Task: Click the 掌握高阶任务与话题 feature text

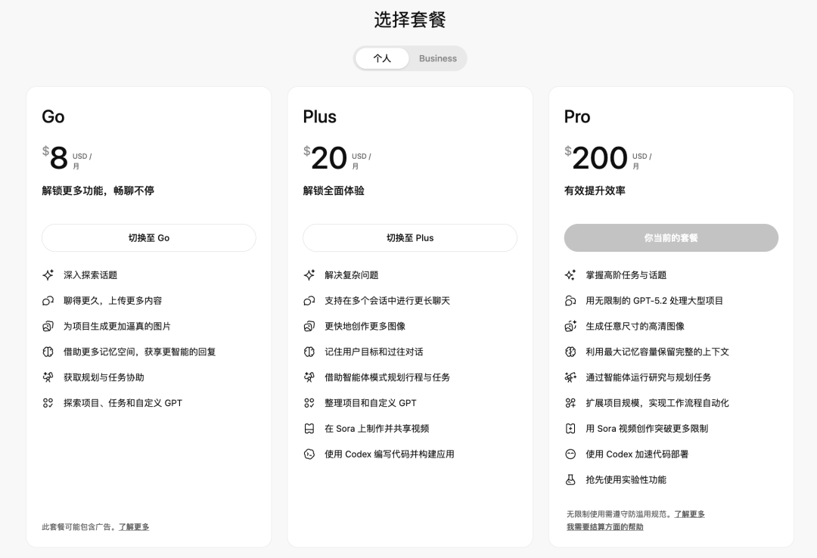Action: tap(626, 275)
